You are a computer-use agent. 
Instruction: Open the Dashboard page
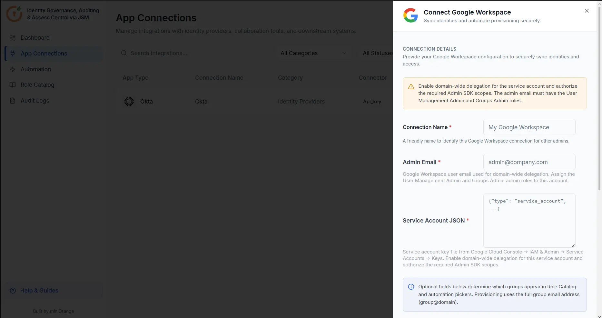pyautogui.click(x=54, y=38)
